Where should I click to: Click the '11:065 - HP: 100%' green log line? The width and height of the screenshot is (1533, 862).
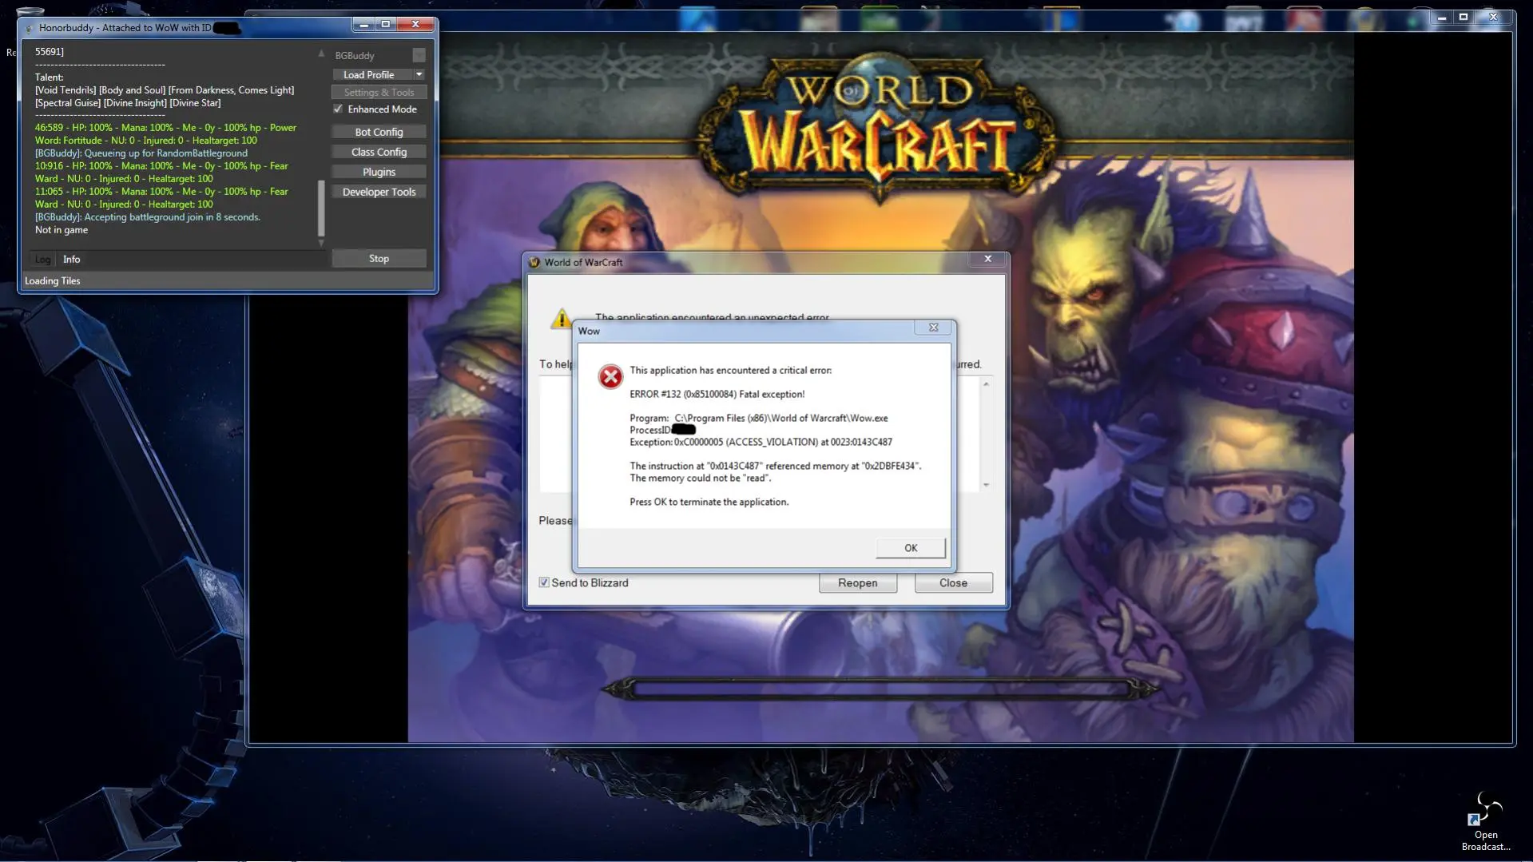161,197
